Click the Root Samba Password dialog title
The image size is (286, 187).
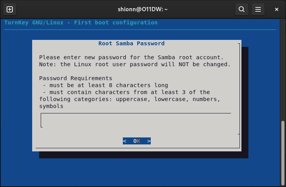pos(131,43)
